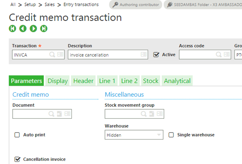This screenshot has height=164, width=242.
Task: Click the Authoring contributor badge
Action: pyautogui.click(x=135, y=4)
